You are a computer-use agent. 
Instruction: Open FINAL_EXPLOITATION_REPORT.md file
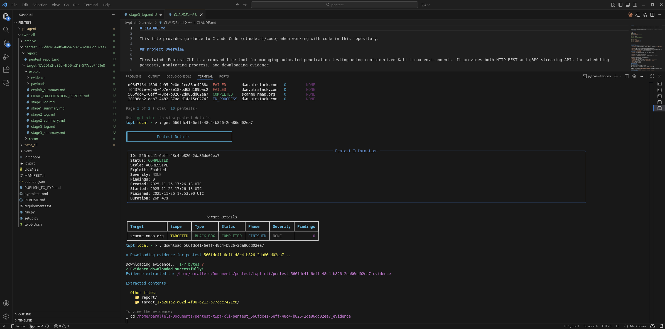pos(60,96)
